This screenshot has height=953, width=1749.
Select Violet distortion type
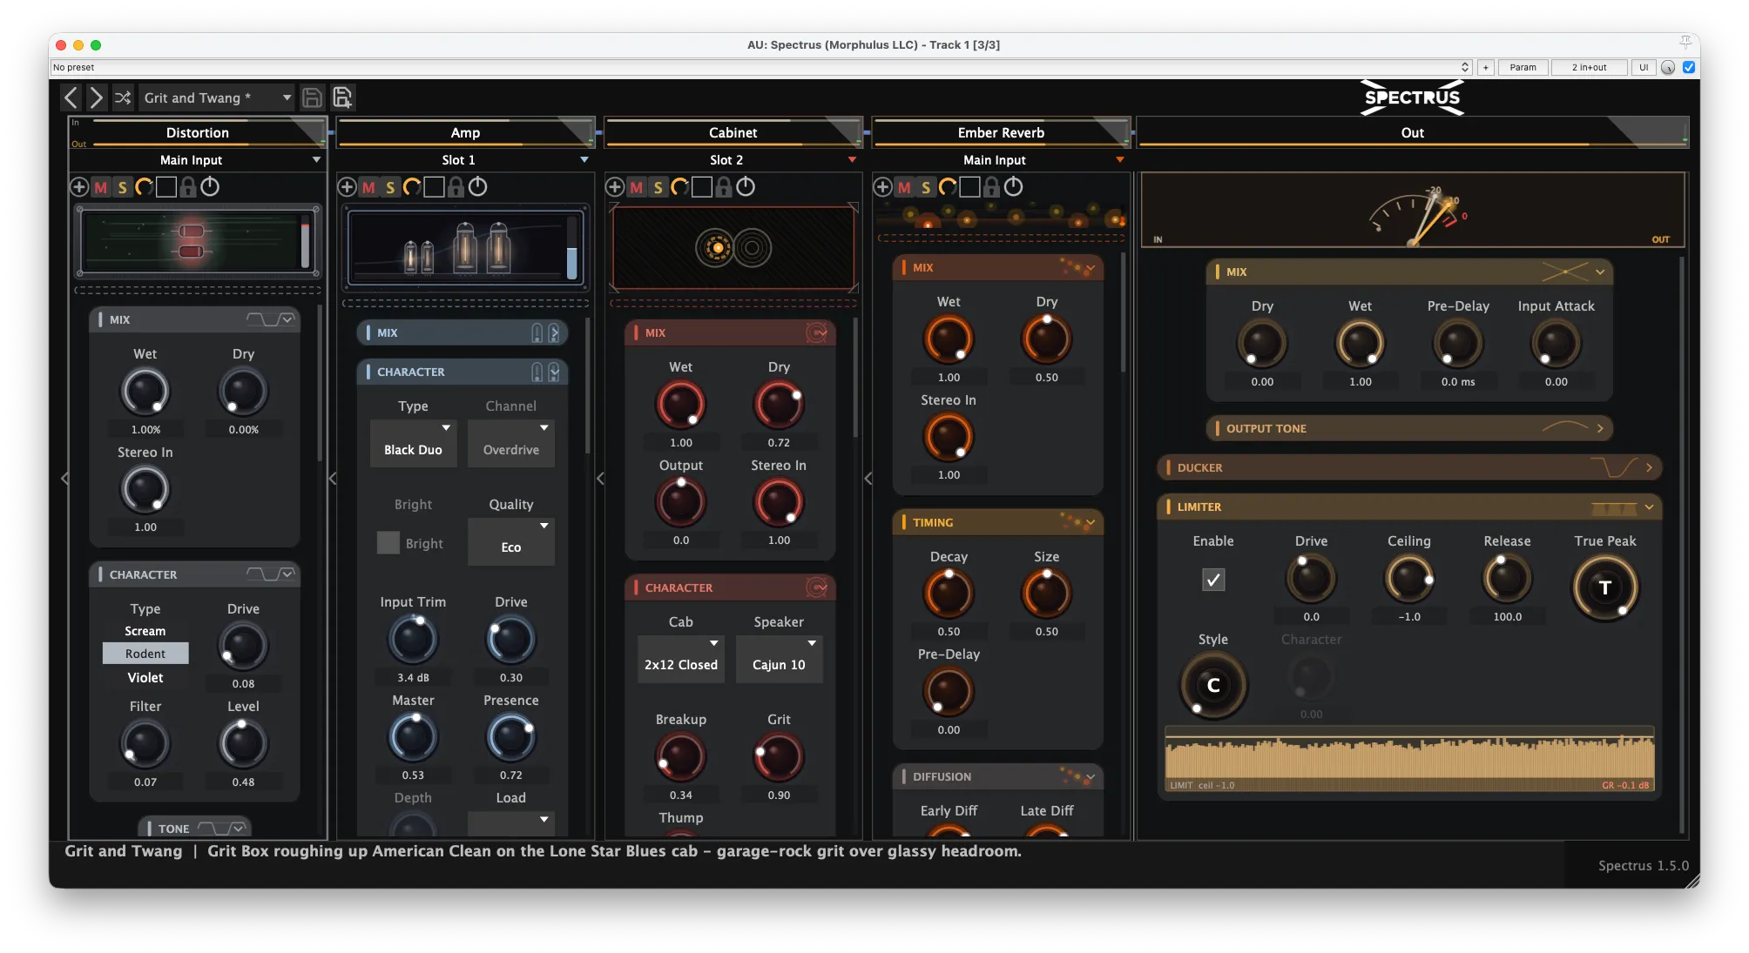tap(145, 677)
